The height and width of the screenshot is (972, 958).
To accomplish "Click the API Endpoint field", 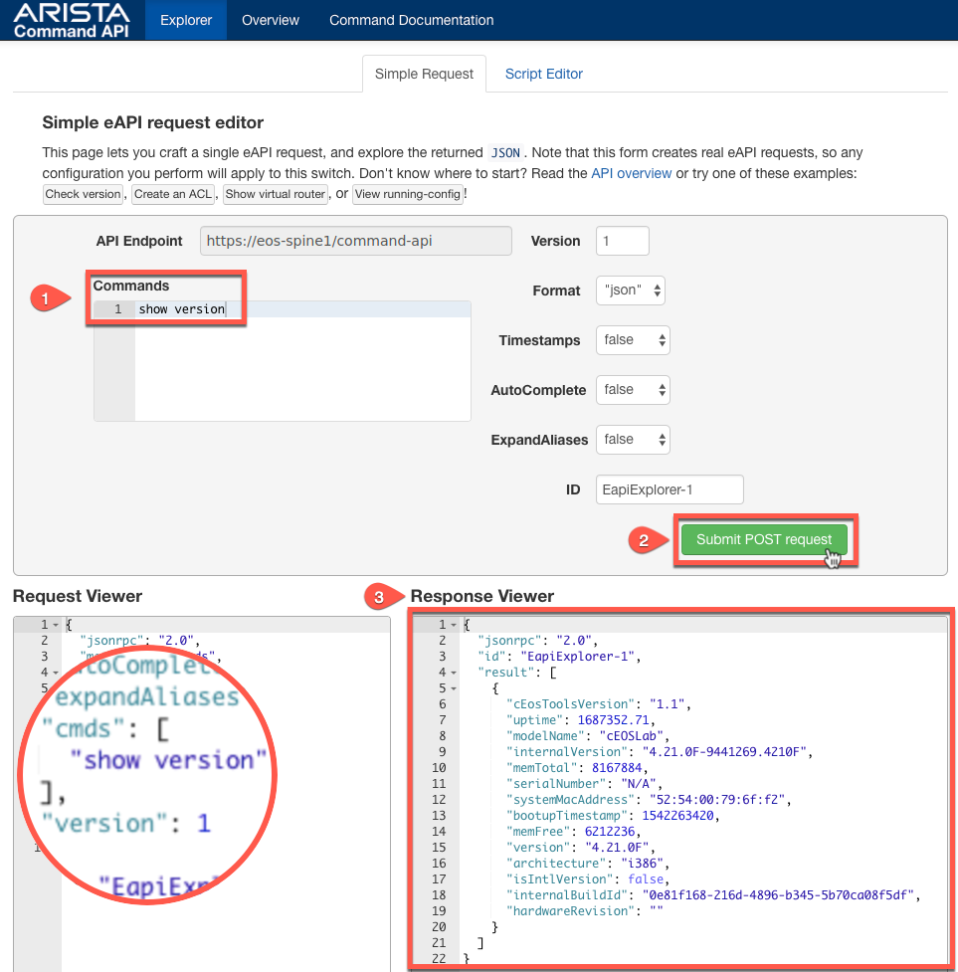I will 355,241.
